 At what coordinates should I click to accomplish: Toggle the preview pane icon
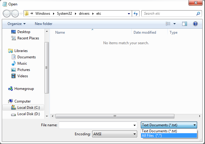185,24
